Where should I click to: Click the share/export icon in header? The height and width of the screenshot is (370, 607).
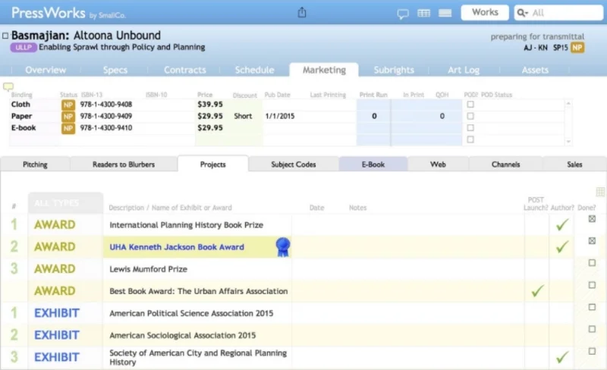pos(302,12)
